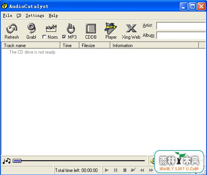Open the CD menu

tap(19, 15)
